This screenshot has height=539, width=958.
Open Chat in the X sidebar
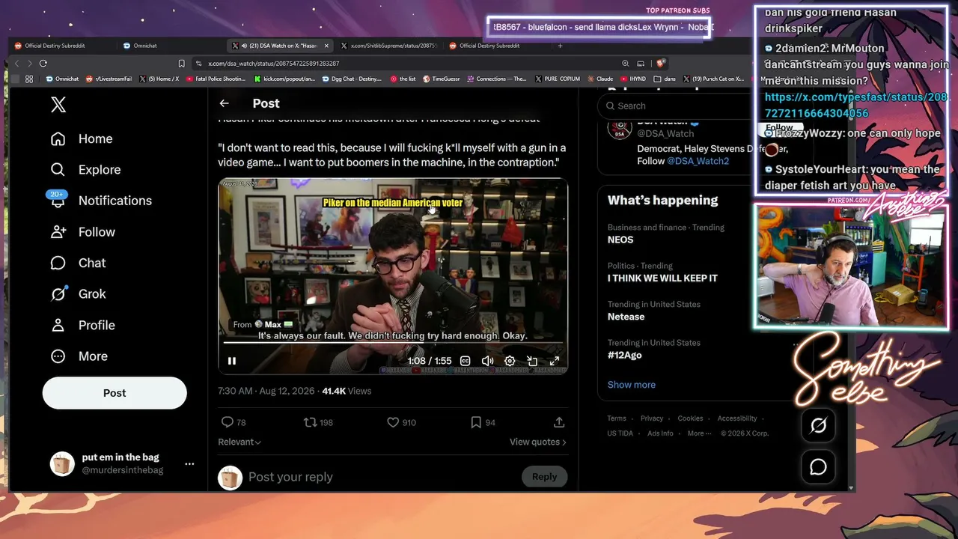click(78, 263)
